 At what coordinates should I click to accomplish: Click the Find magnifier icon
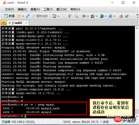coord(76,16)
